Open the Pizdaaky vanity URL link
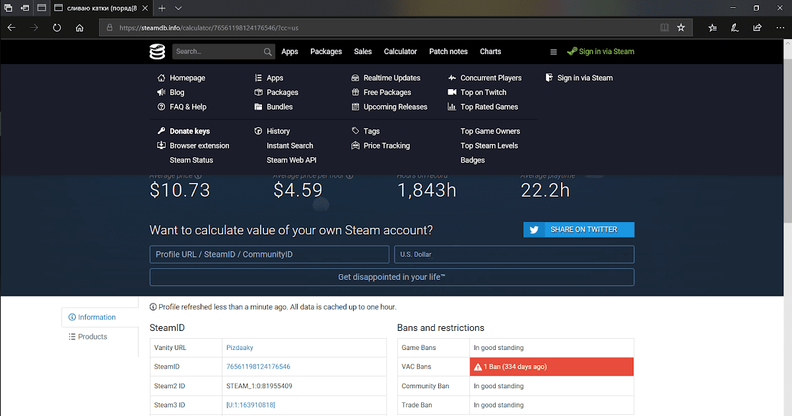Image resolution: width=792 pixels, height=416 pixels. pos(240,347)
